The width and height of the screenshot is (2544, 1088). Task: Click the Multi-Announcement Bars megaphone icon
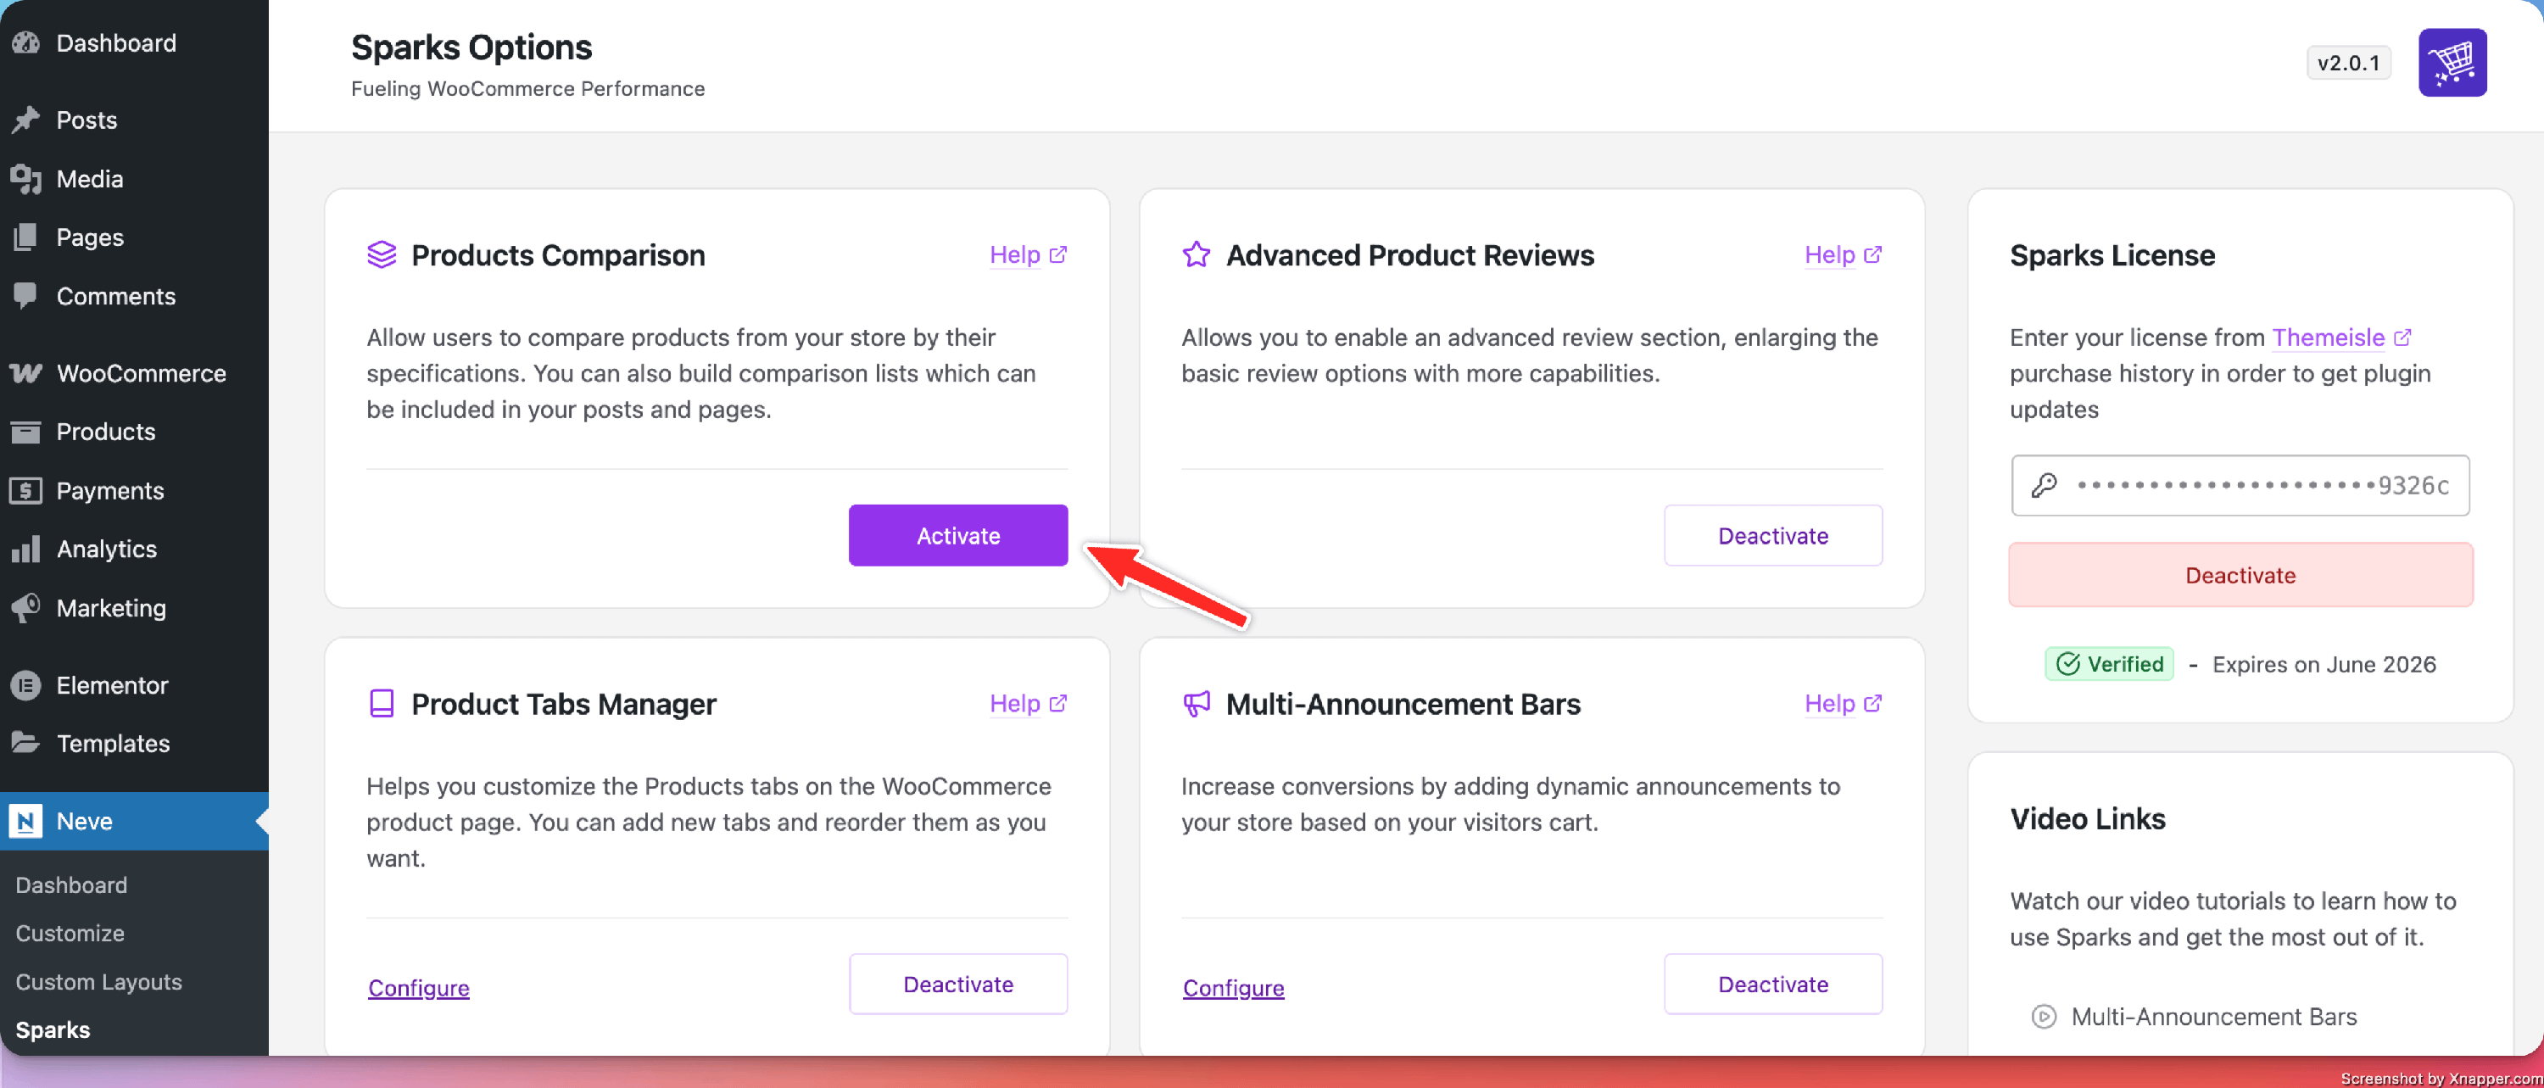pos(1196,703)
